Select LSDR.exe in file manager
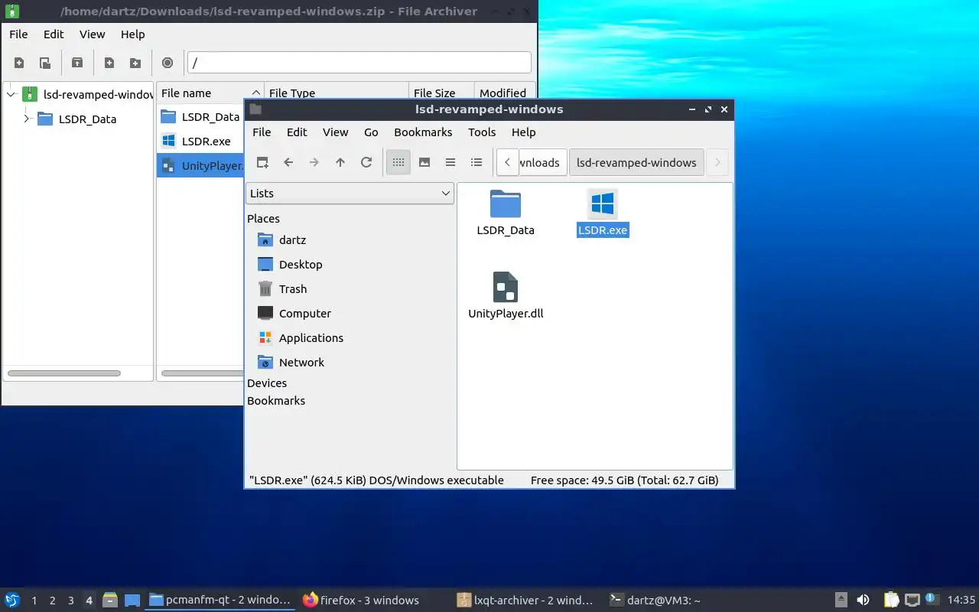 tap(603, 213)
